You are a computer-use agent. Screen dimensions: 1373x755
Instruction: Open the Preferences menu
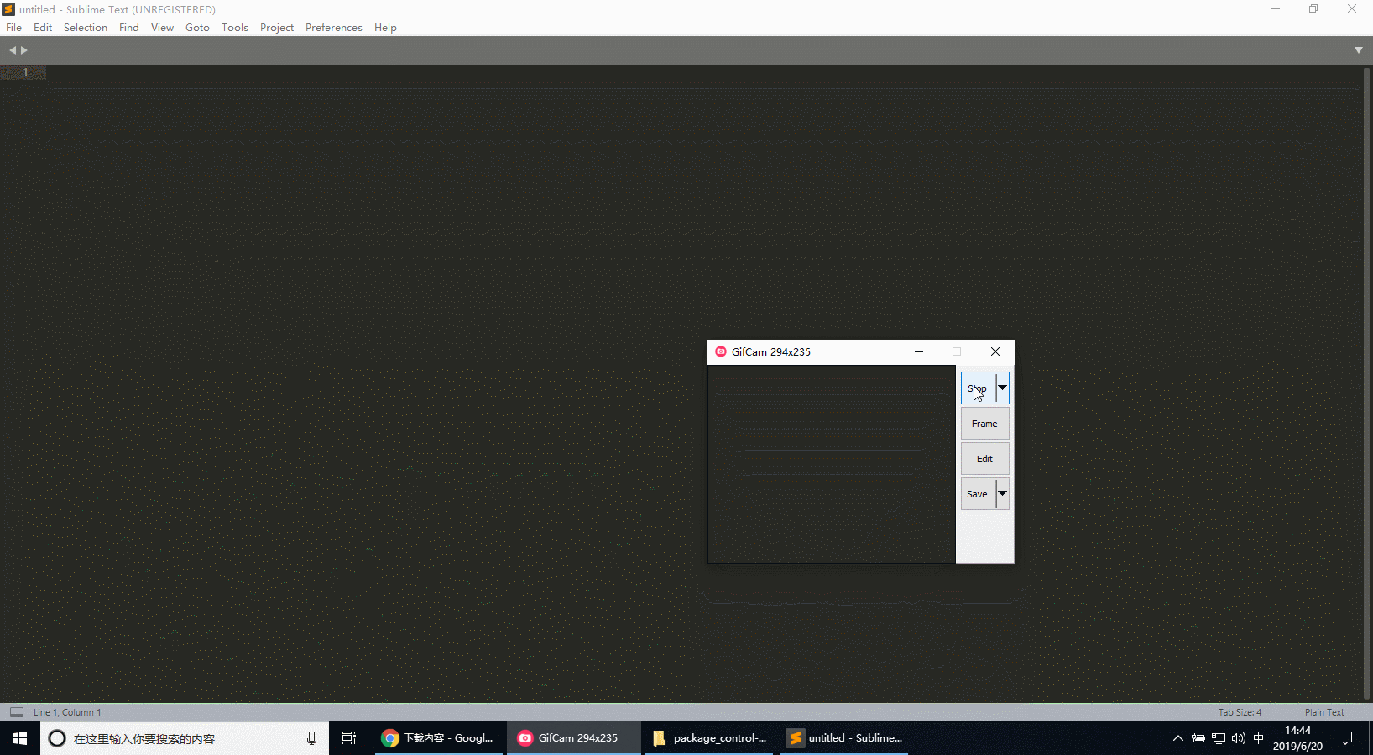coord(334,28)
